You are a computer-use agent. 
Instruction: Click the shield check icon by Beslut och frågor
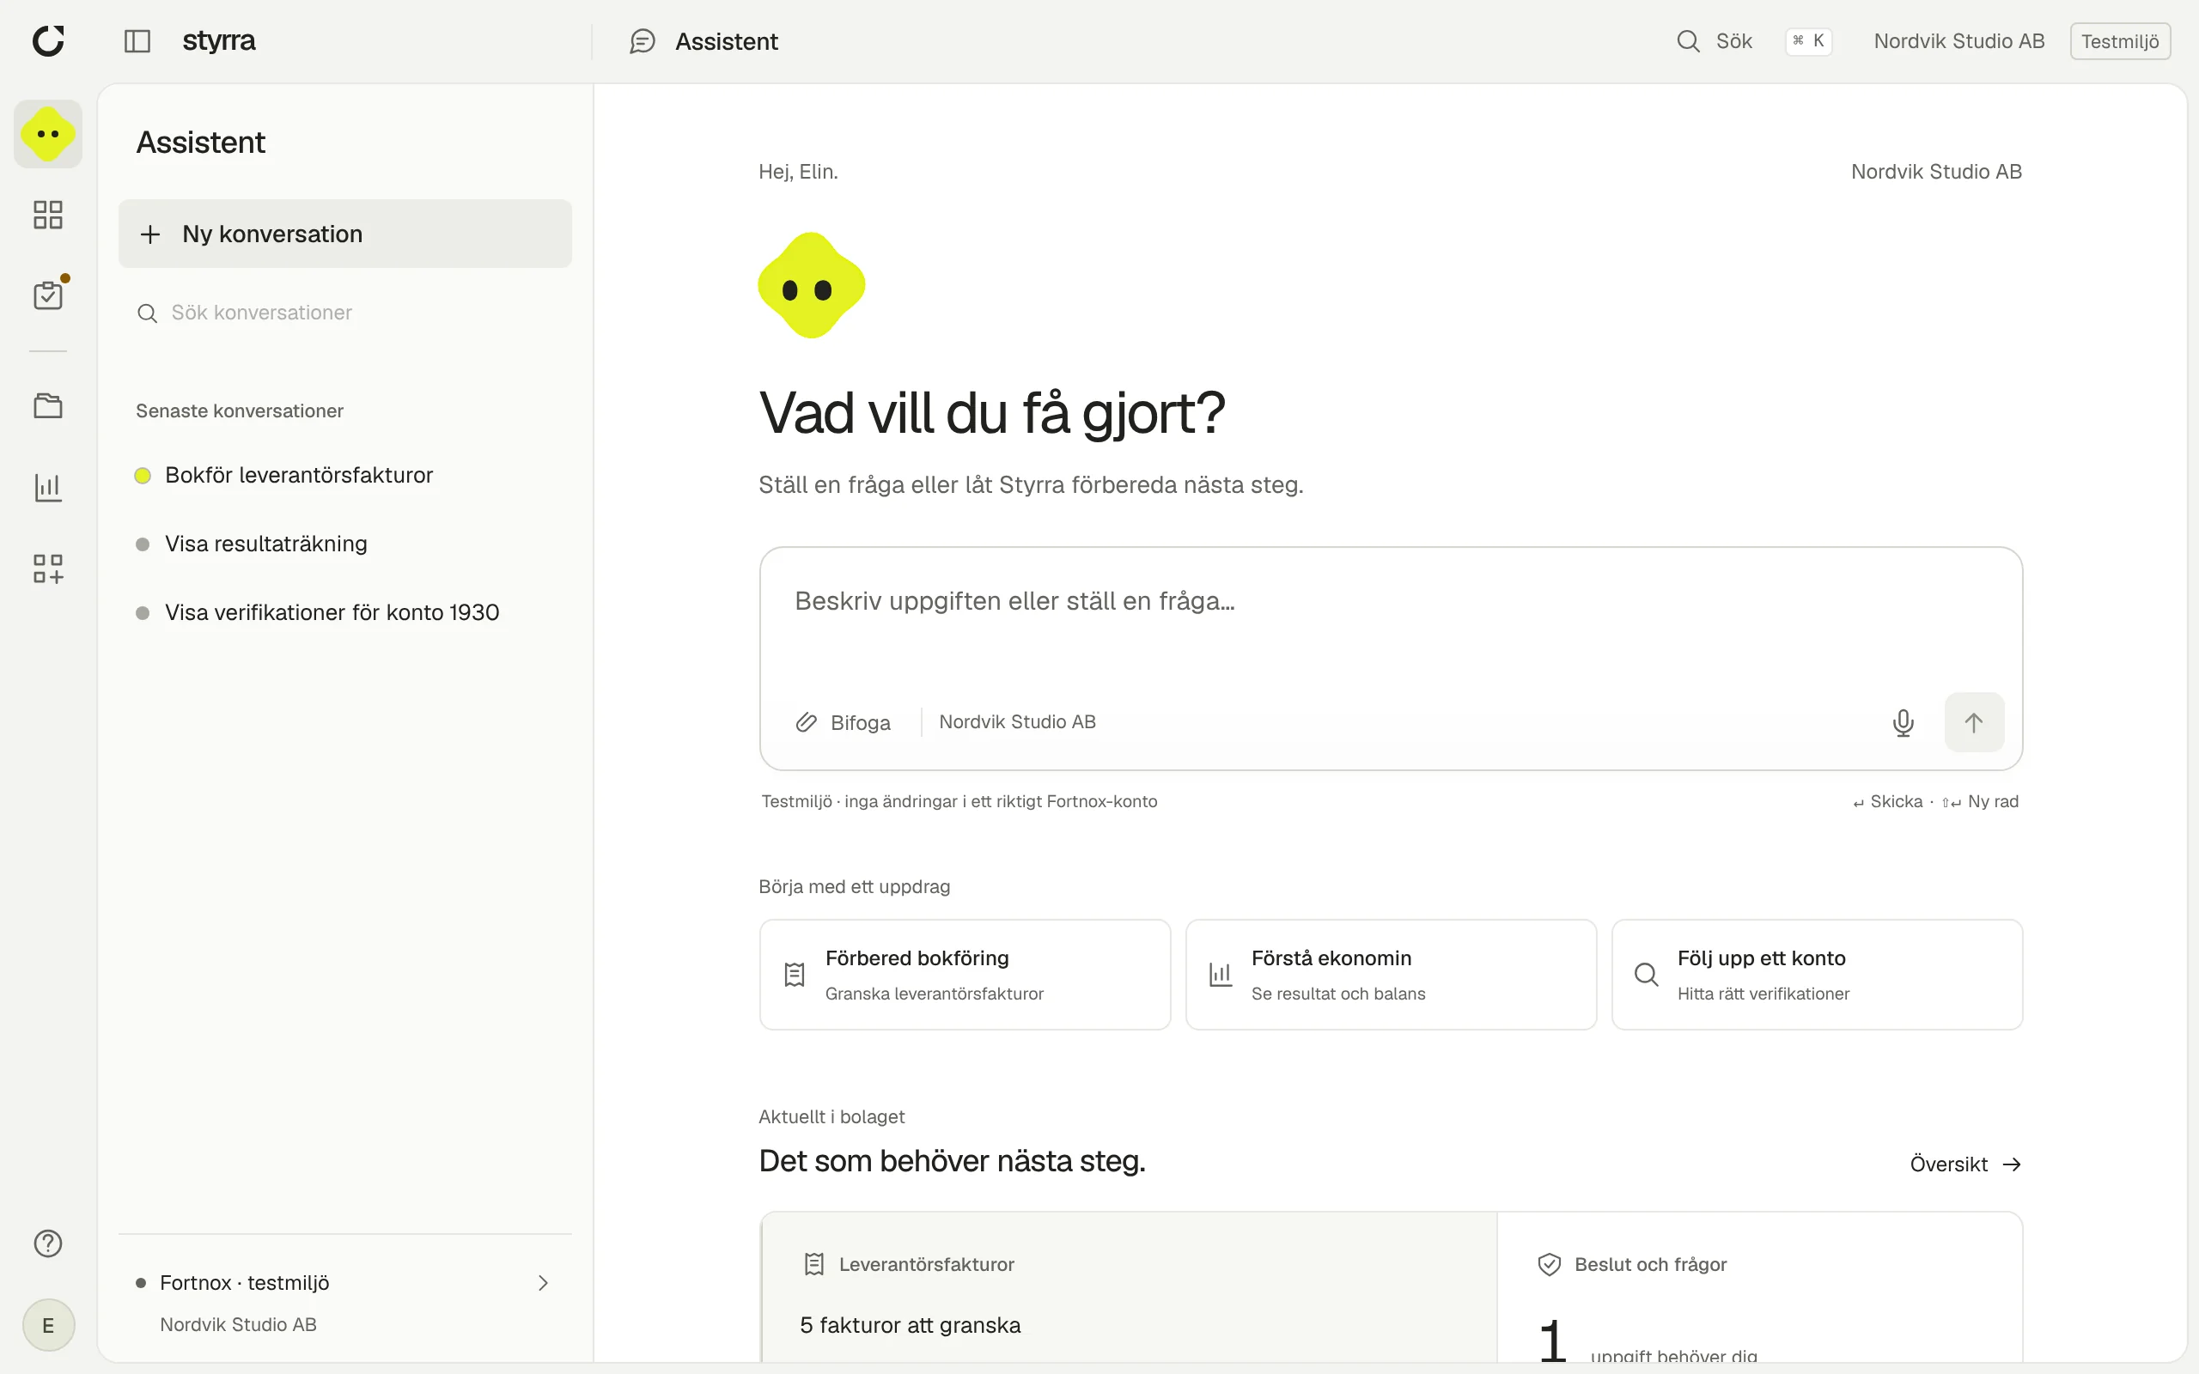click(1549, 1264)
